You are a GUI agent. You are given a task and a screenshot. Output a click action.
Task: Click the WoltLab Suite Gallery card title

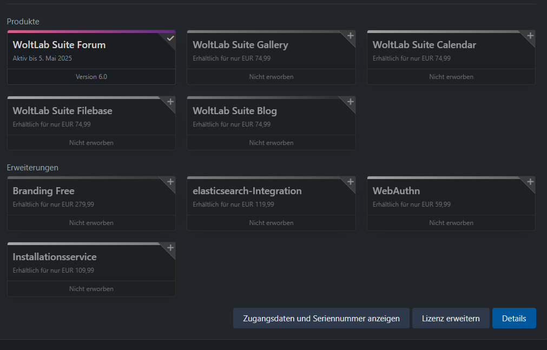pyautogui.click(x=240, y=45)
